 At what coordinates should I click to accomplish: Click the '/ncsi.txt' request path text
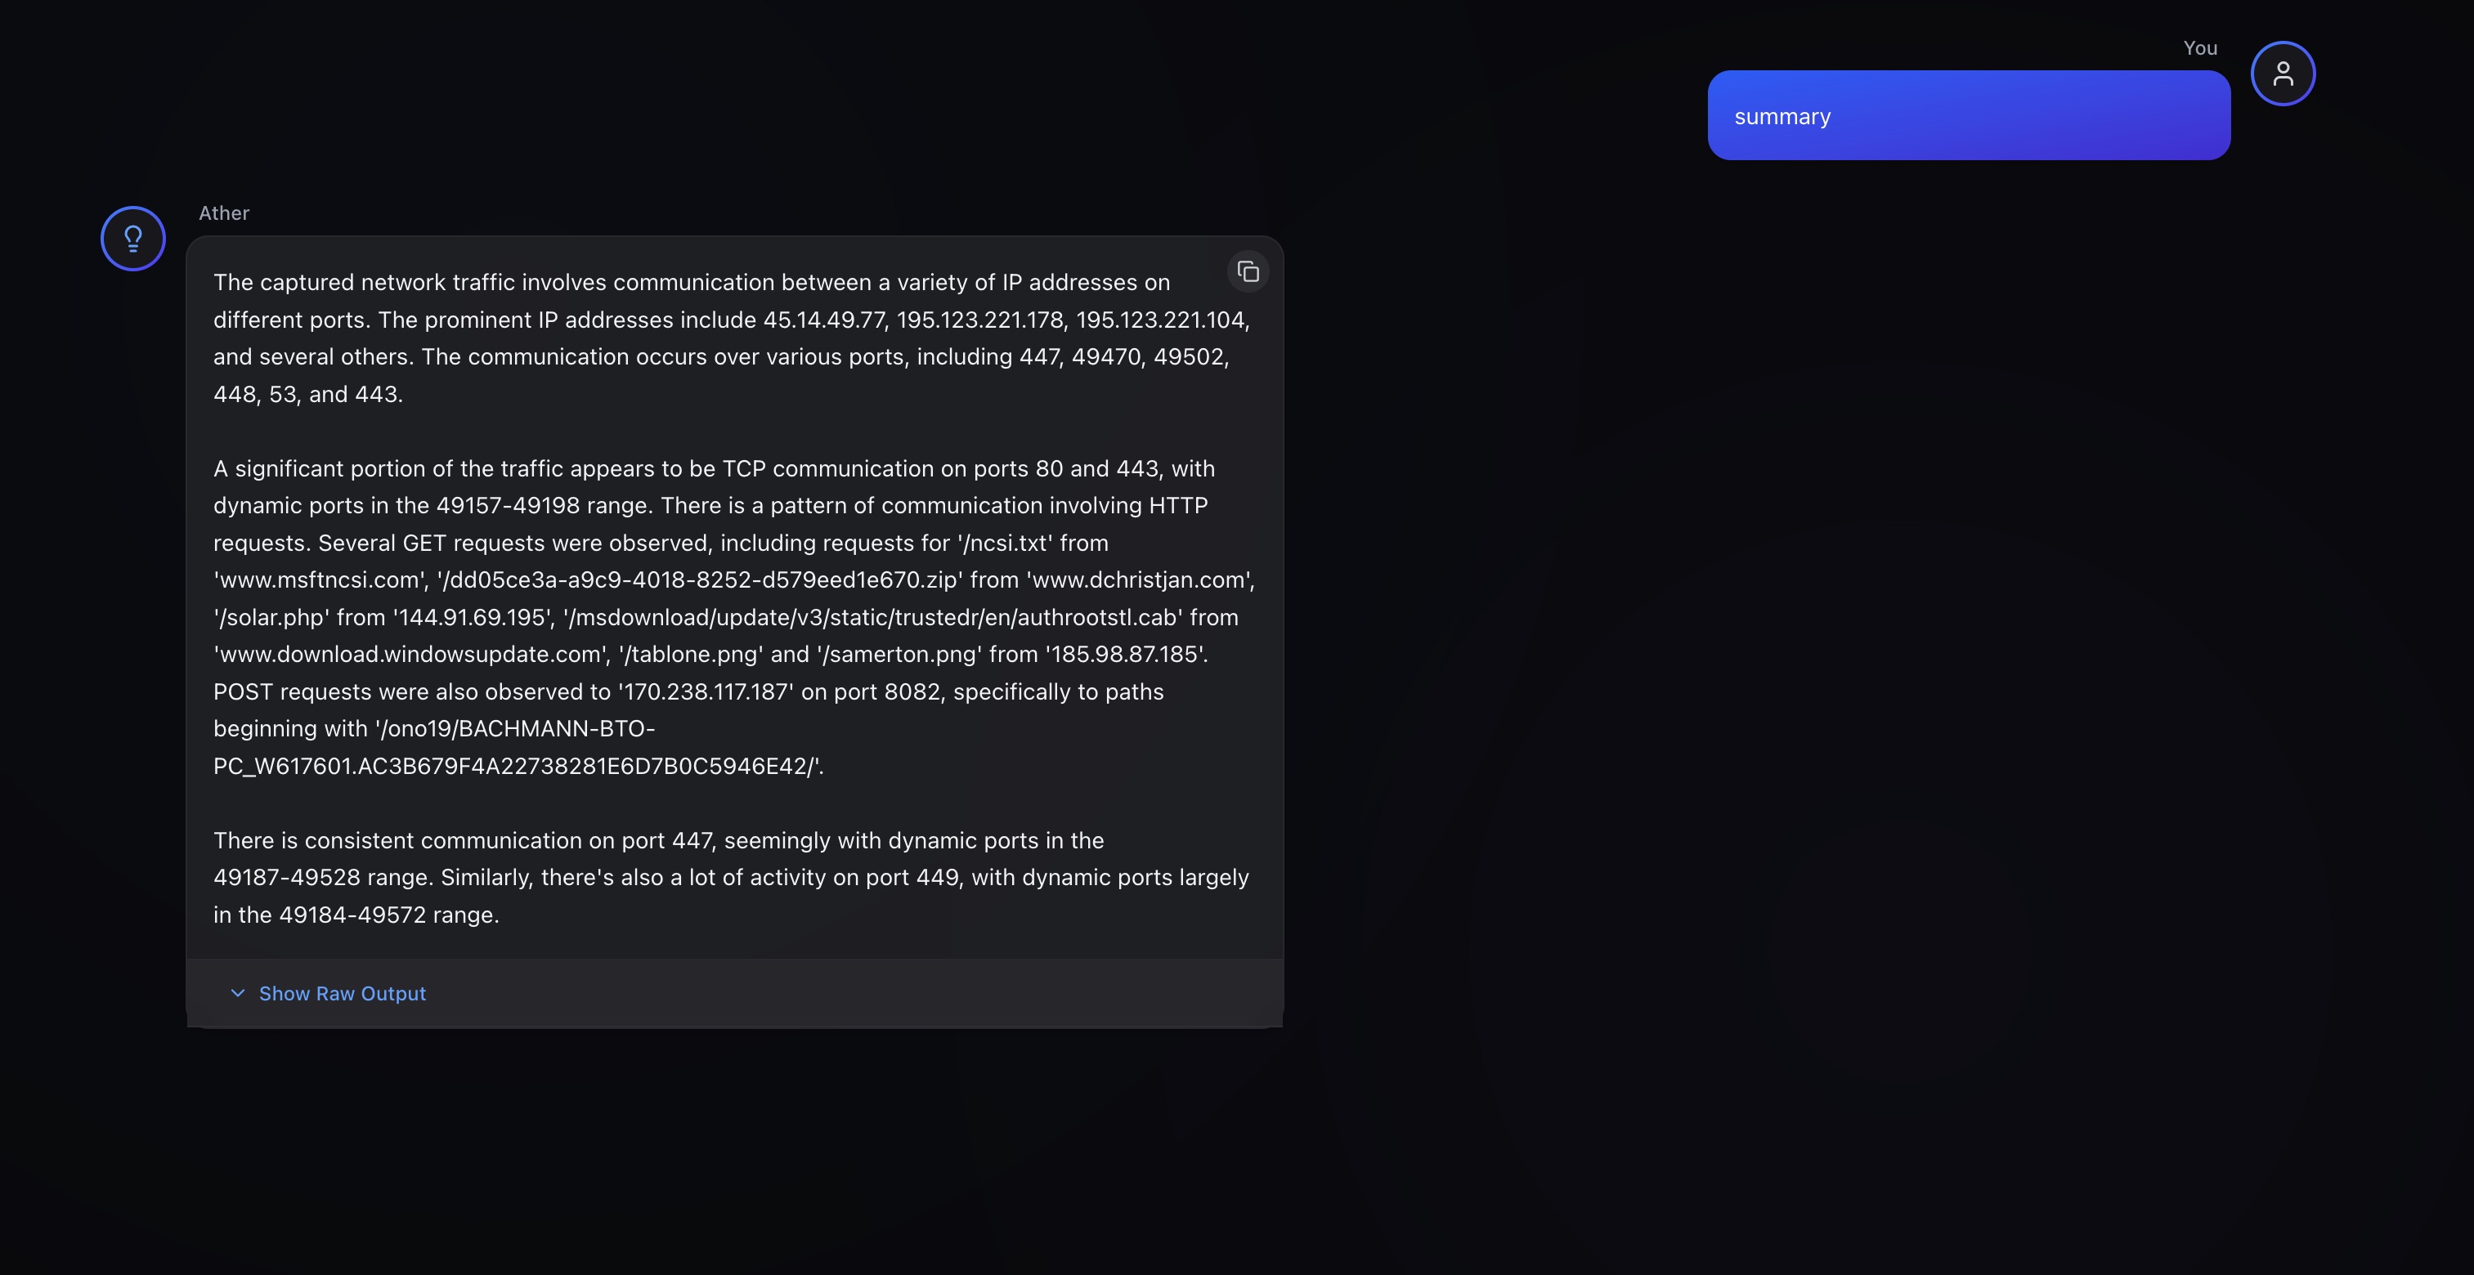click(x=1005, y=544)
